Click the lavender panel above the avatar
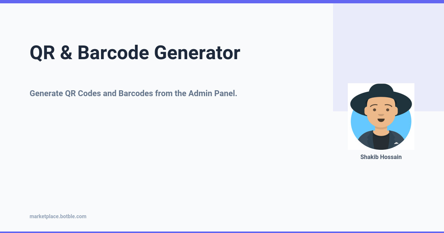 click(x=388, y=44)
